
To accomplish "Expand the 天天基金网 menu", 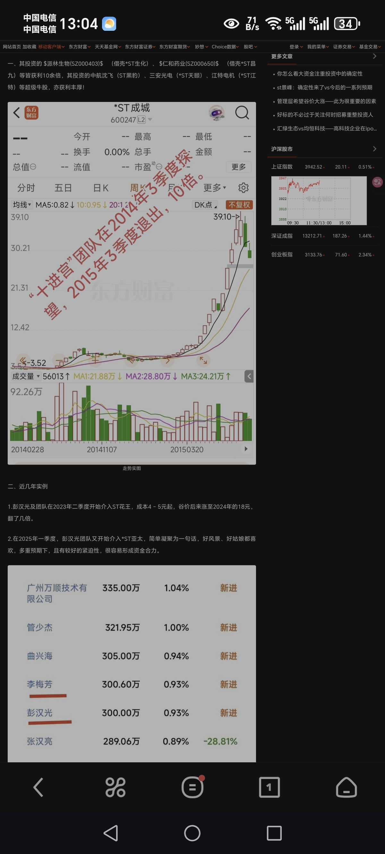I will (108, 47).
